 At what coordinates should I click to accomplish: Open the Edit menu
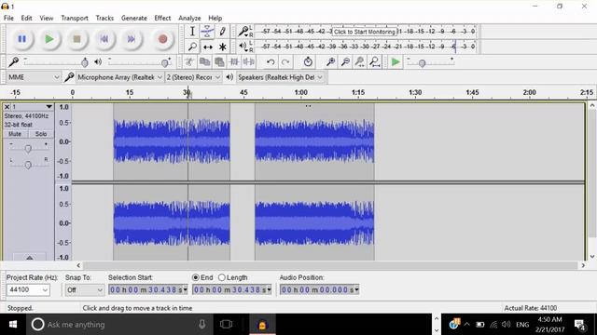[x=26, y=18]
